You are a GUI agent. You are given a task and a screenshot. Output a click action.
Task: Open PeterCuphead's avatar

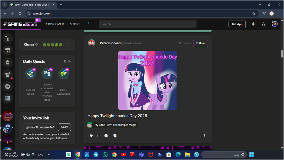92,43
